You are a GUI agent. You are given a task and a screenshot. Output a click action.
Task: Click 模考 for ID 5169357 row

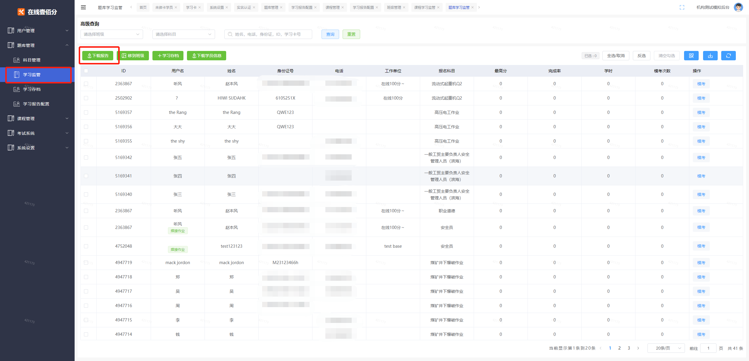[701, 112]
